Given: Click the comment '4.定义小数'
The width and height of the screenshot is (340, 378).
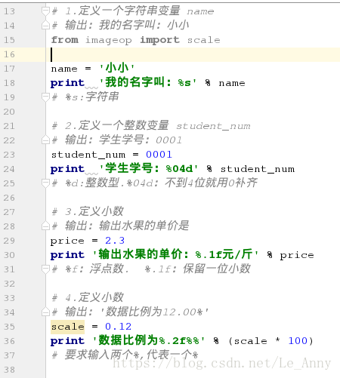Looking at the screenshot, I should [x=94, y=297].
